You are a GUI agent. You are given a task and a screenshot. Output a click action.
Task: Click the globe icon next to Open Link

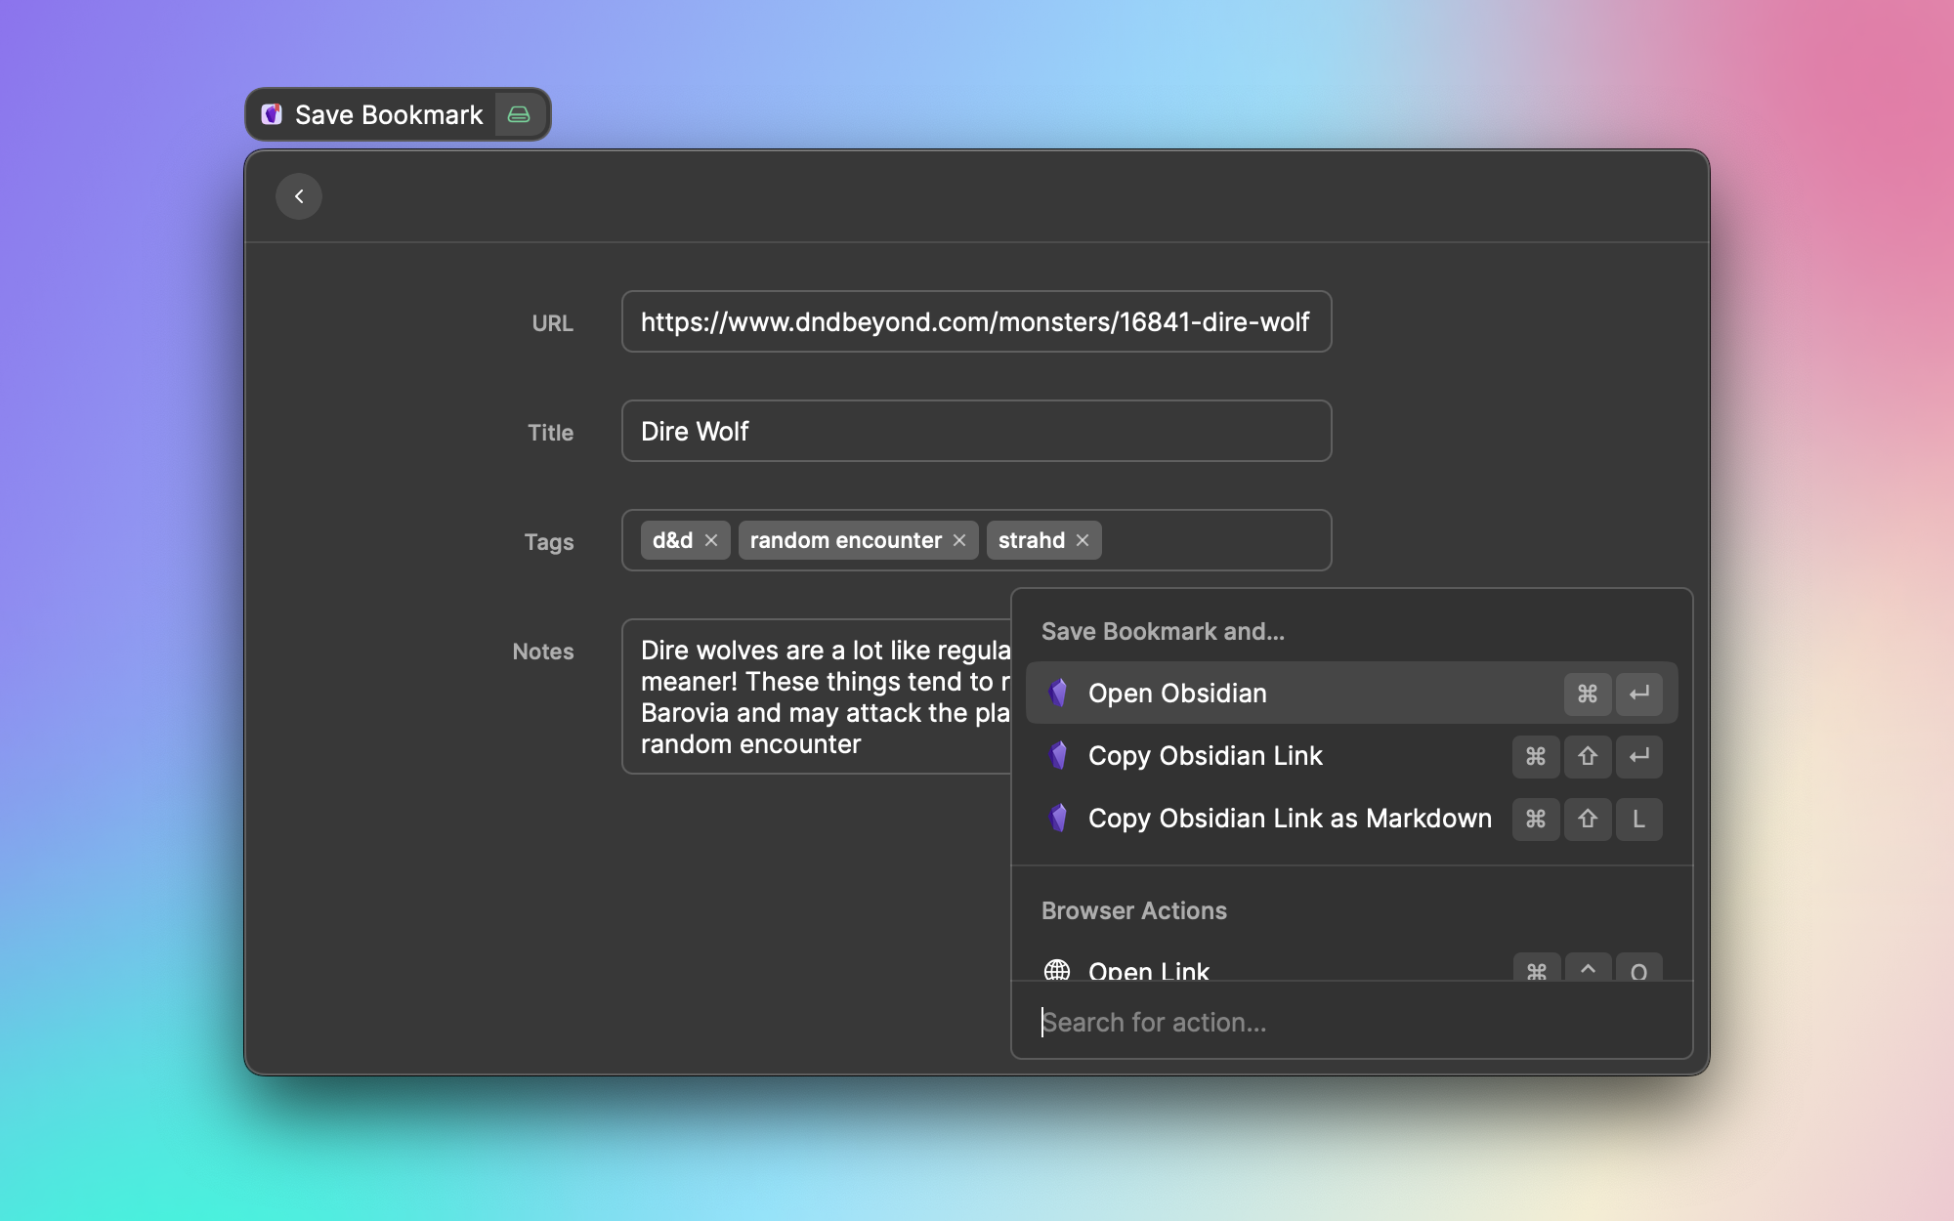[1056, 971]
